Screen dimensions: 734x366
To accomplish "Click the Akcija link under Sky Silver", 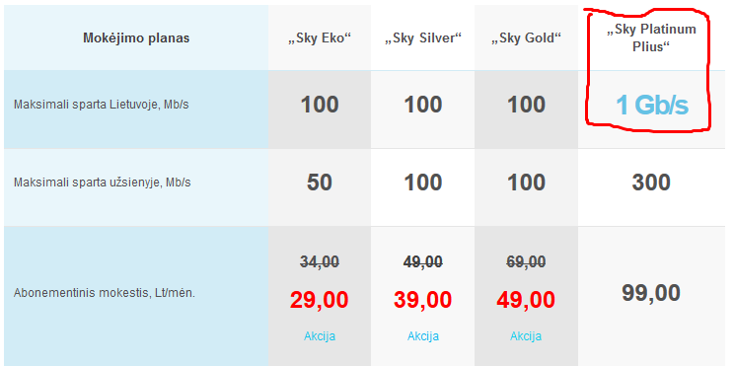I will [x=422, y=336].
